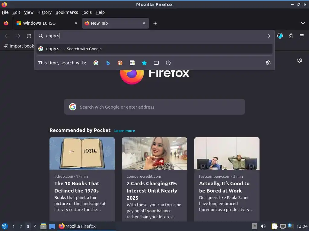
Task: Open the Help menu
Action: pos(100,12)
